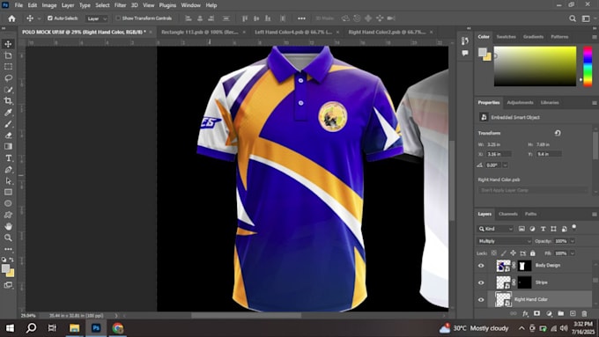The width and height of the screenshot is (599, 337).
Task: Open the History panel icon
Action: 465,40
